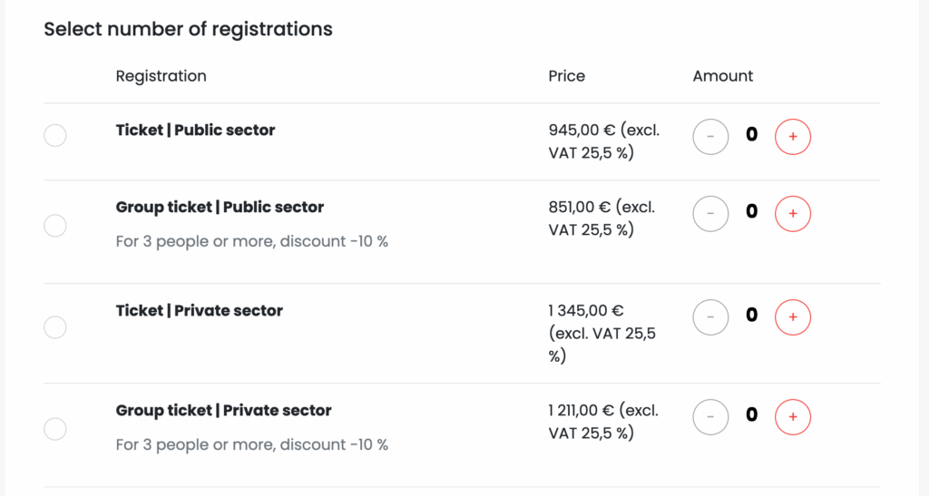
Task: Add one Ticket | Private sector registration
Action: point(792,317)
